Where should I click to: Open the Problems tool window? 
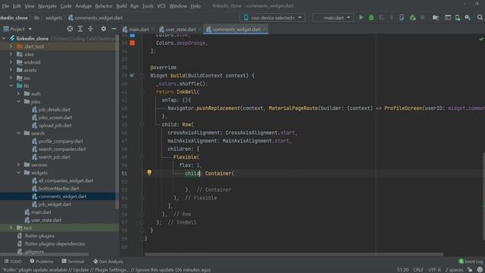(x=42, y=262)
